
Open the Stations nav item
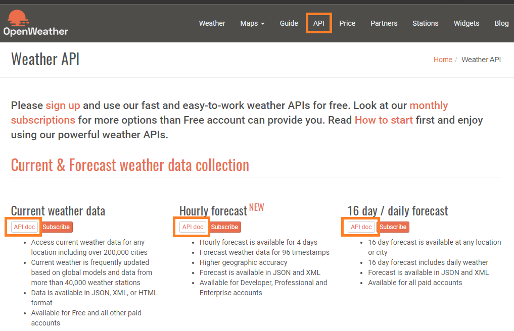pos(426,23)
